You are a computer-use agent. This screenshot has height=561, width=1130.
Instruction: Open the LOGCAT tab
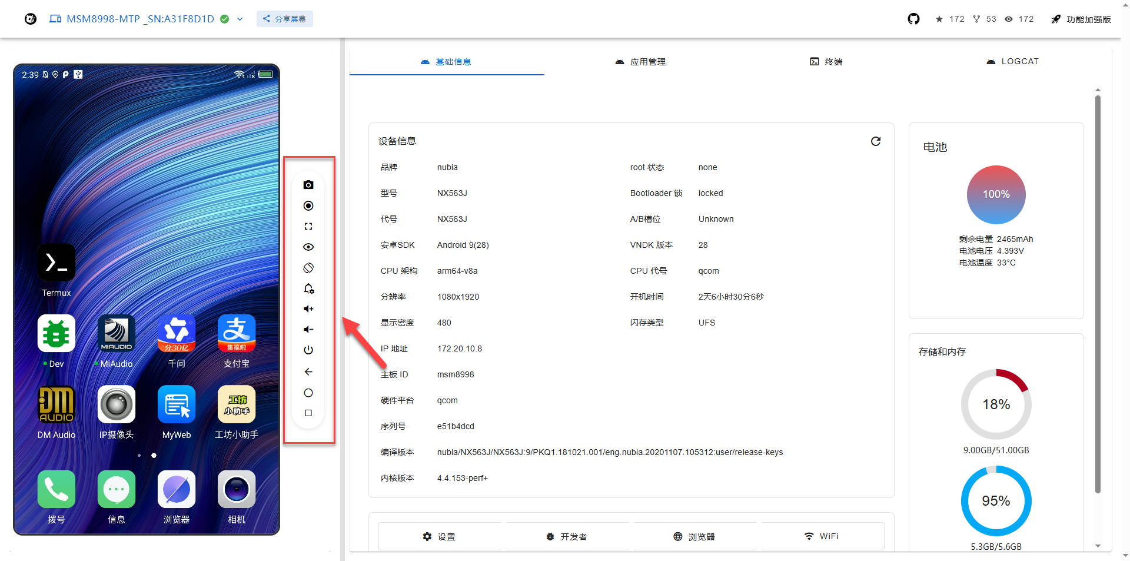1013,62
